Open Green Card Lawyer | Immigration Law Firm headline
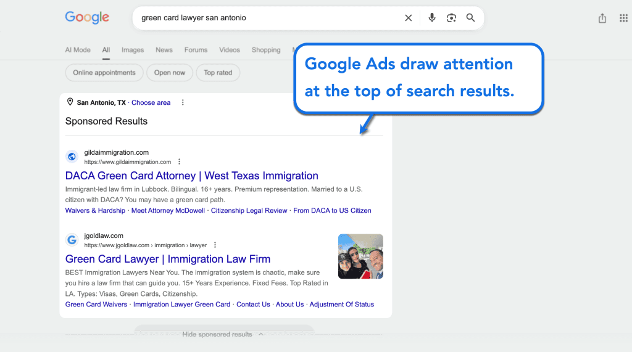Screen dimensions: 632x352 (x=168, y=259)
